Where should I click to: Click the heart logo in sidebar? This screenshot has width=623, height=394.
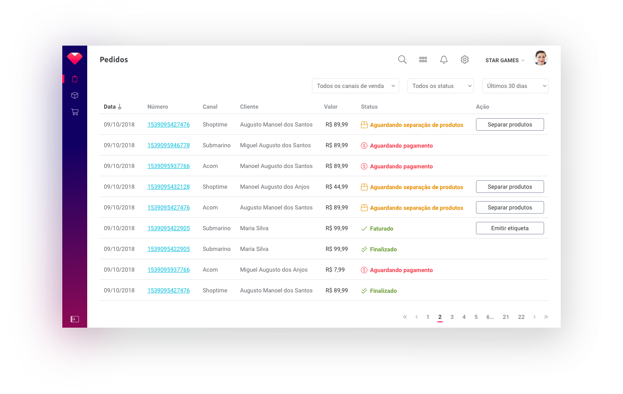[x=75, y=58]
